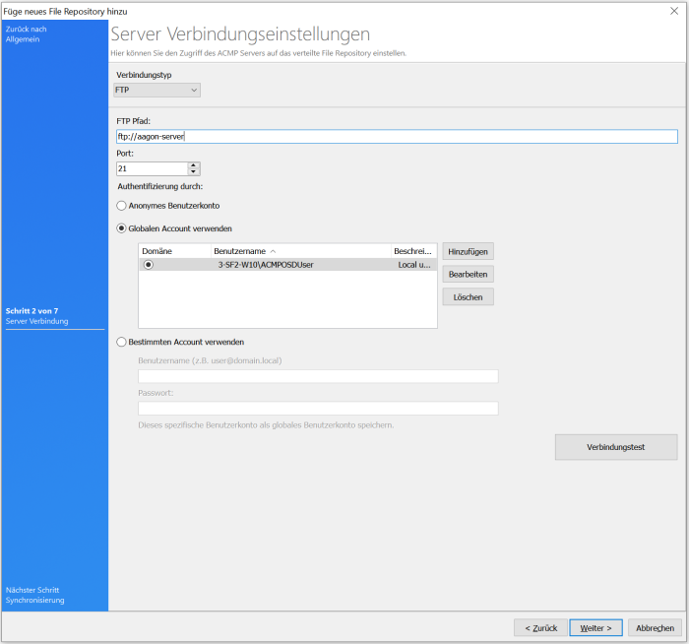Decrease port number with down arrow
The height and width of the screenshot is (644, 689).
[x=193, y=172]
